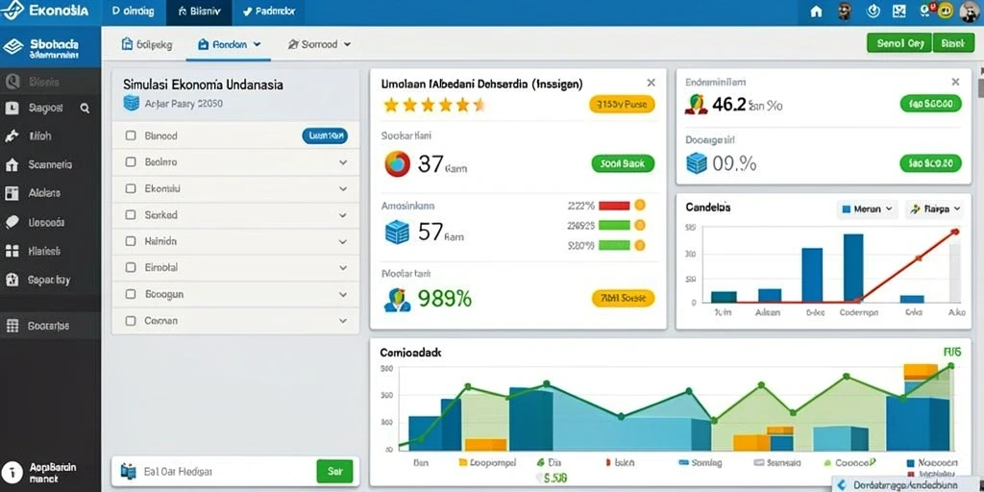Open the Meran dropdown in Candelais panel

tap(868, 209)
